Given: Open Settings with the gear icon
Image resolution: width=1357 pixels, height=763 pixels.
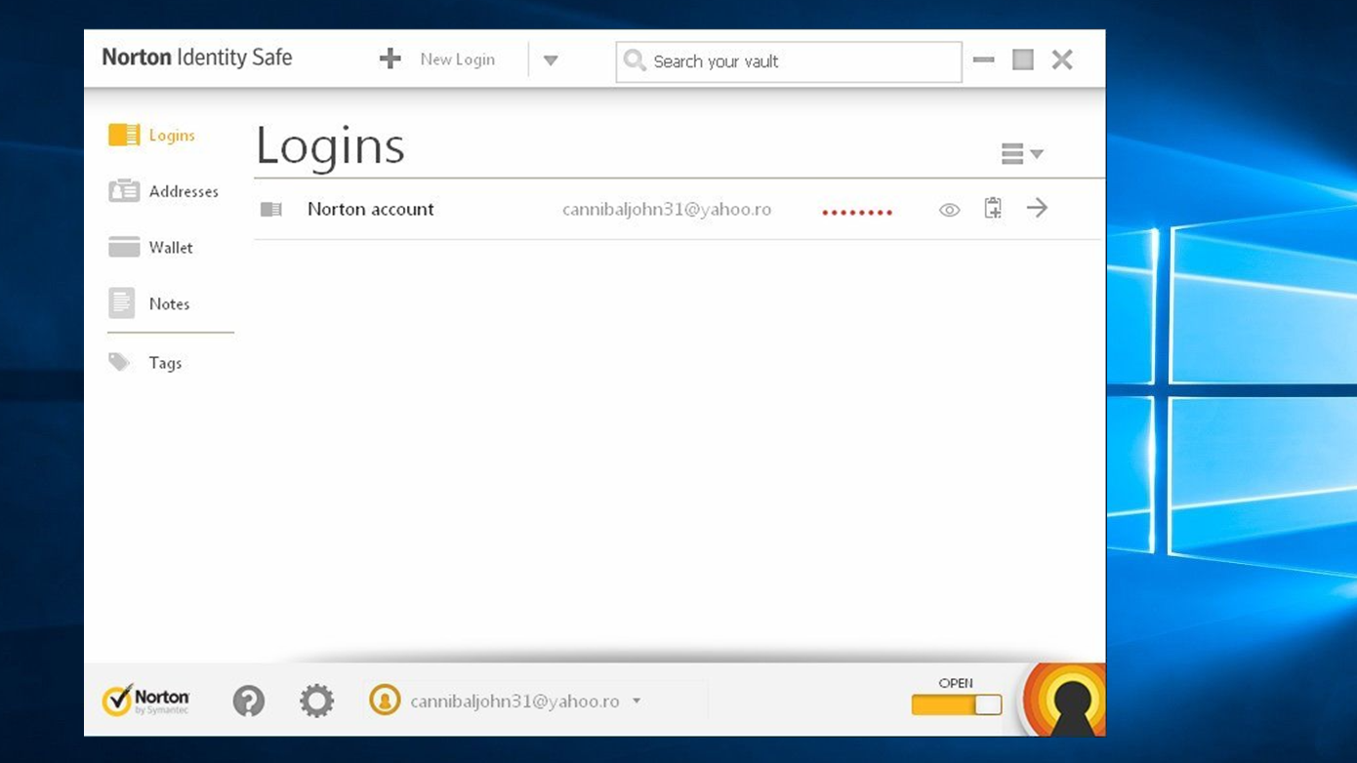Looking at the screenshot, I should pos(316,701).
